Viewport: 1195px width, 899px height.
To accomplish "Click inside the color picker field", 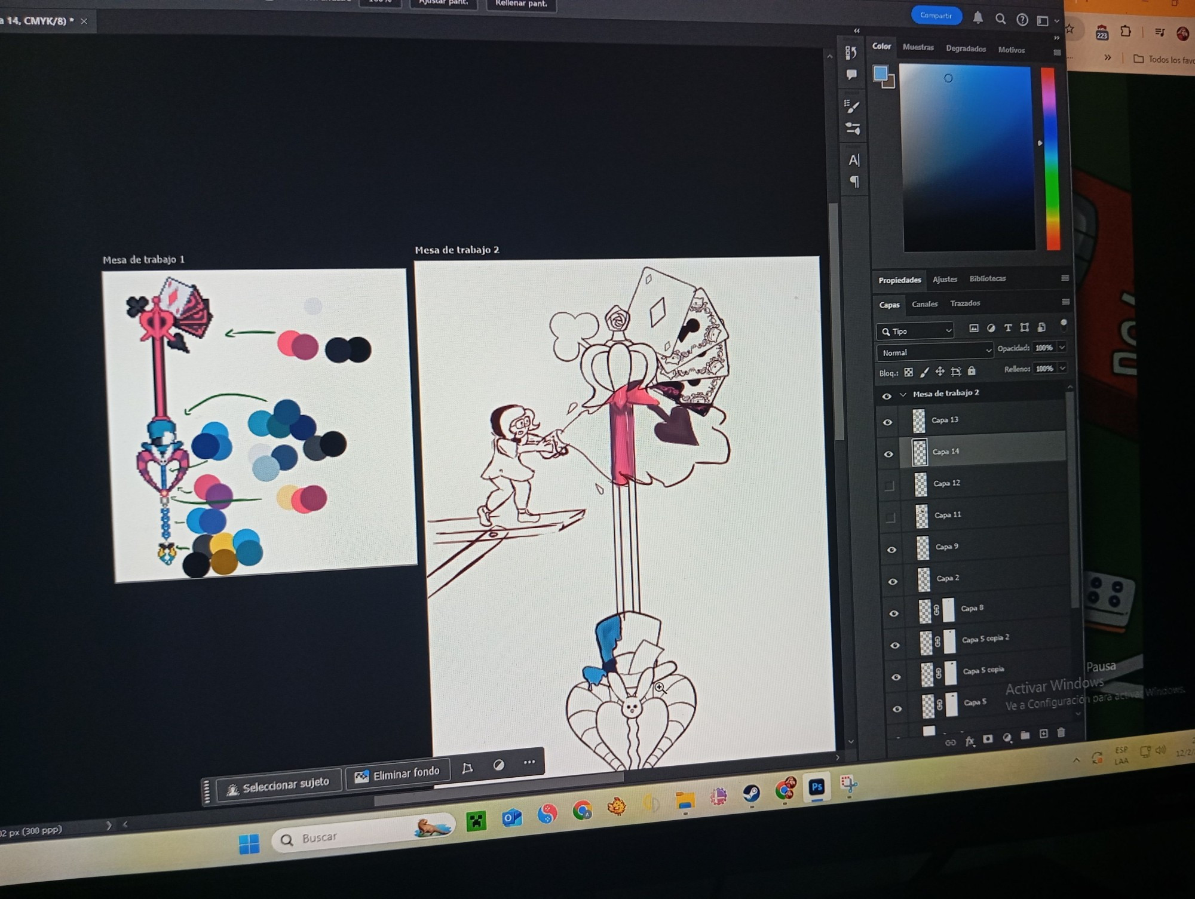I will click(967, 158).
